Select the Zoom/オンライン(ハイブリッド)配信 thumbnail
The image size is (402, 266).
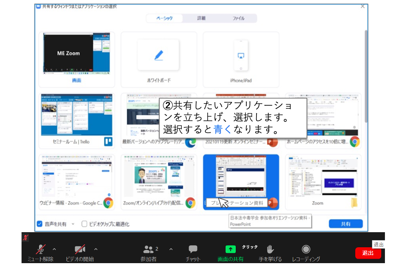coord(159,182)
